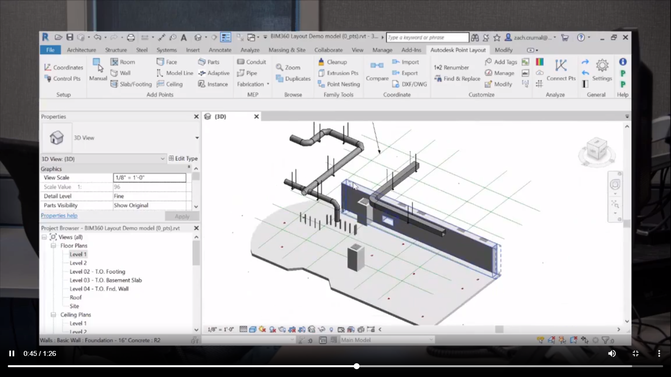The height and width of the screenshot is (377, 671).
Task: Open the Coordinates tool in Setup
Action: coord(63,67)
